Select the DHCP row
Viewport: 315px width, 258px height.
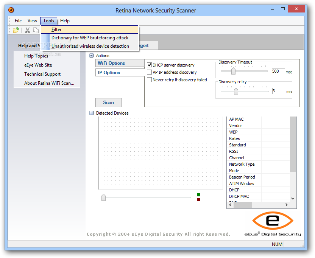(x=259, y=190)
